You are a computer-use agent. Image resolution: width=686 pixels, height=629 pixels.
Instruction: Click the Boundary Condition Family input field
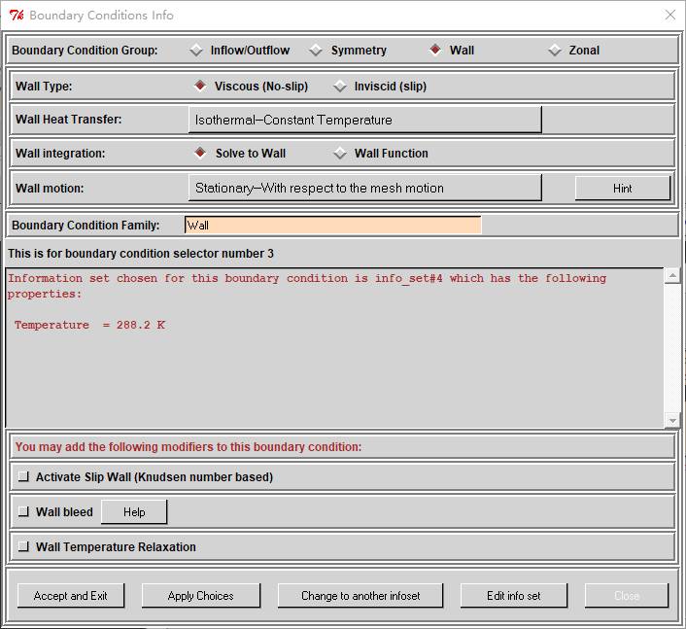[332, 226]
